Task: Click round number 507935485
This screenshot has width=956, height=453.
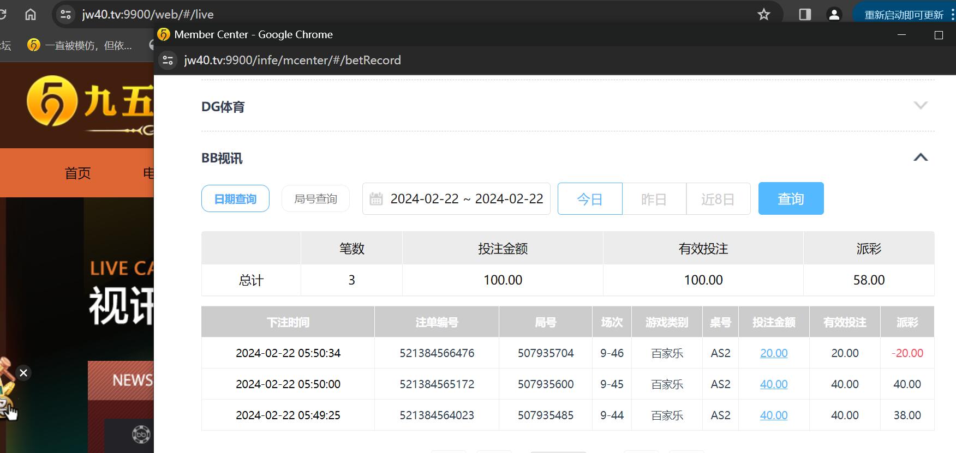Action: pos(546,415)
